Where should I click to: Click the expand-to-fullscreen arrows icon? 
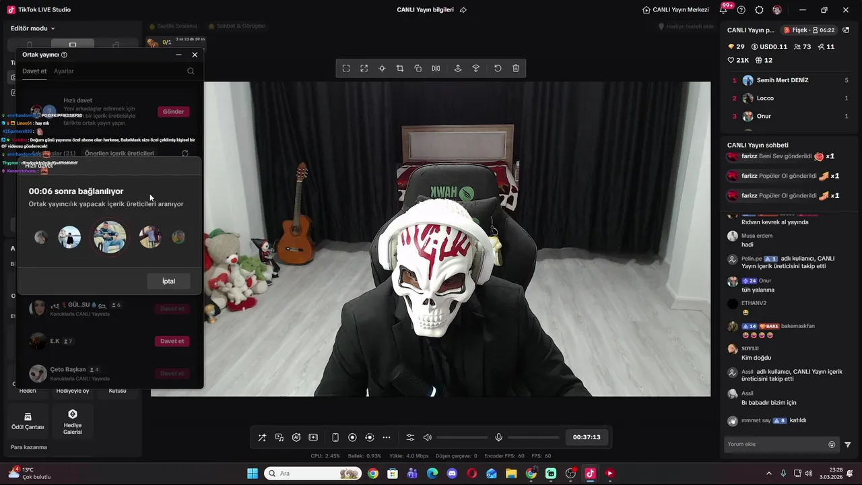[364, 68]
